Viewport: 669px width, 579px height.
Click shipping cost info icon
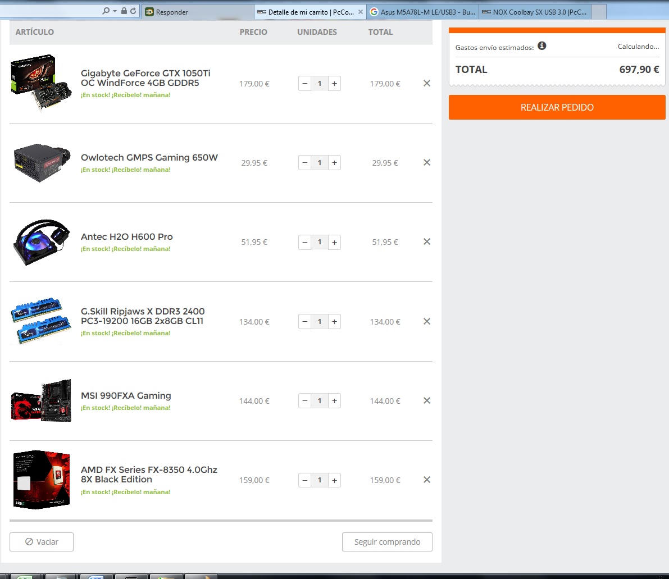542,45
